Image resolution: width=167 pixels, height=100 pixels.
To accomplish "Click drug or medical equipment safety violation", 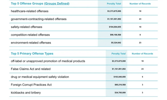I will [x=40, y=77].
